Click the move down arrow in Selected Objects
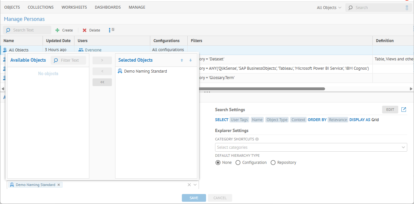This screenshot has height=204, width=414. (191, 60)
